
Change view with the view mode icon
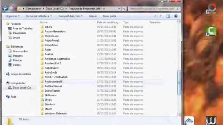click(156, 16)
